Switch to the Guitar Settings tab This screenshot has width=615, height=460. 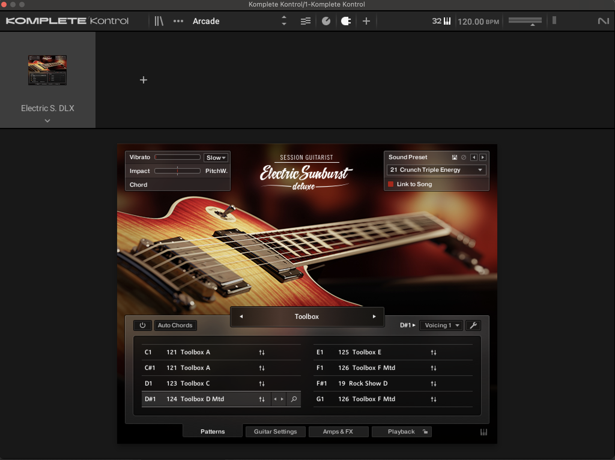275,431
